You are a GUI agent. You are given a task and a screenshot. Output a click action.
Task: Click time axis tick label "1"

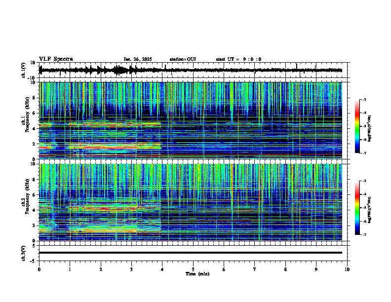[70, 269]
